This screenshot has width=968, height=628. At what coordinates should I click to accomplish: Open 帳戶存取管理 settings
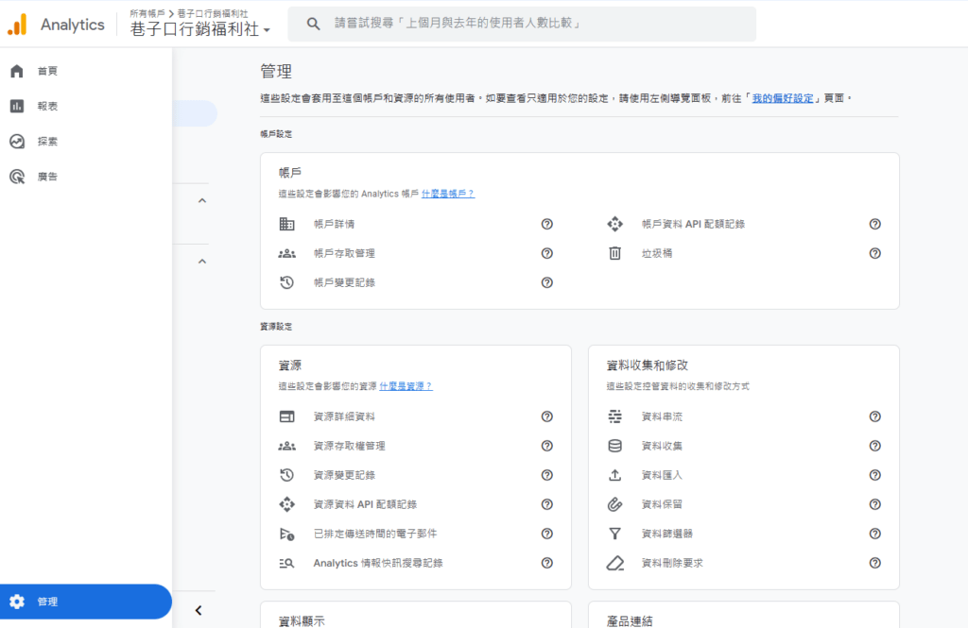344,253
